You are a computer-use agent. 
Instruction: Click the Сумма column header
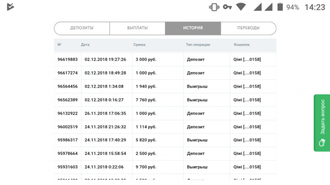pyautogui.click(x=139, y=45)
